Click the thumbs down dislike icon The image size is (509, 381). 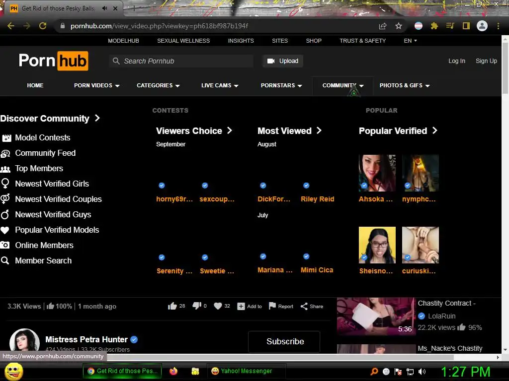coord(197,306)
